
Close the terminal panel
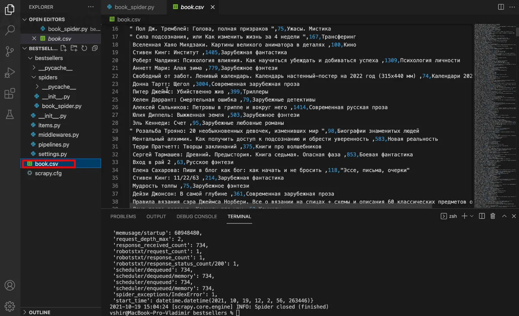click(x=513, y=216)
